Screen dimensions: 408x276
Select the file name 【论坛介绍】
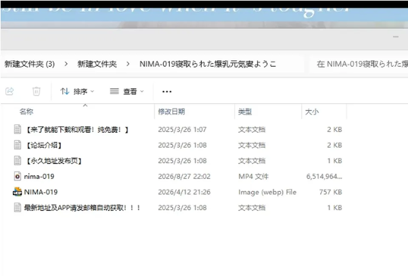coord(43,145)
